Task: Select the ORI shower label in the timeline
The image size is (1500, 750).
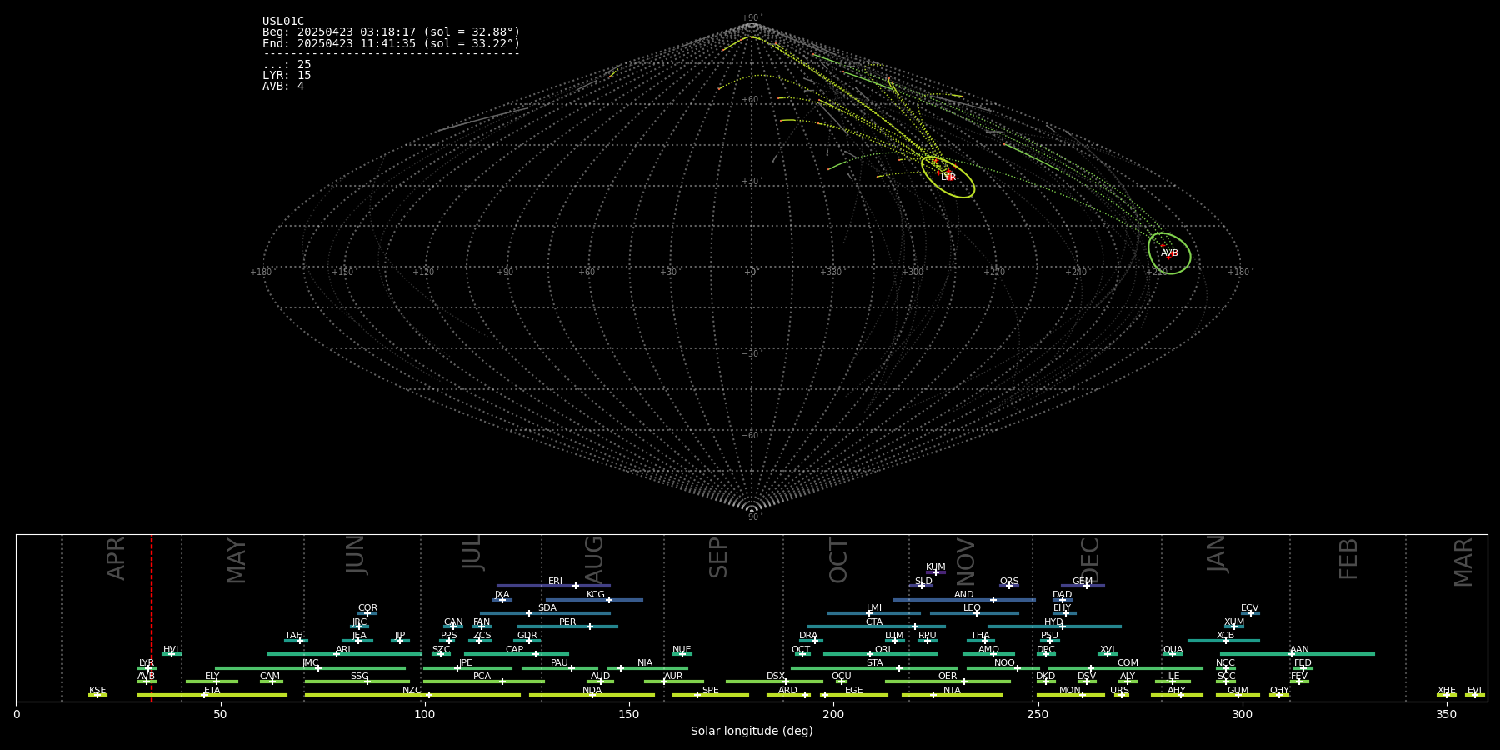Action: pos(882,650)
